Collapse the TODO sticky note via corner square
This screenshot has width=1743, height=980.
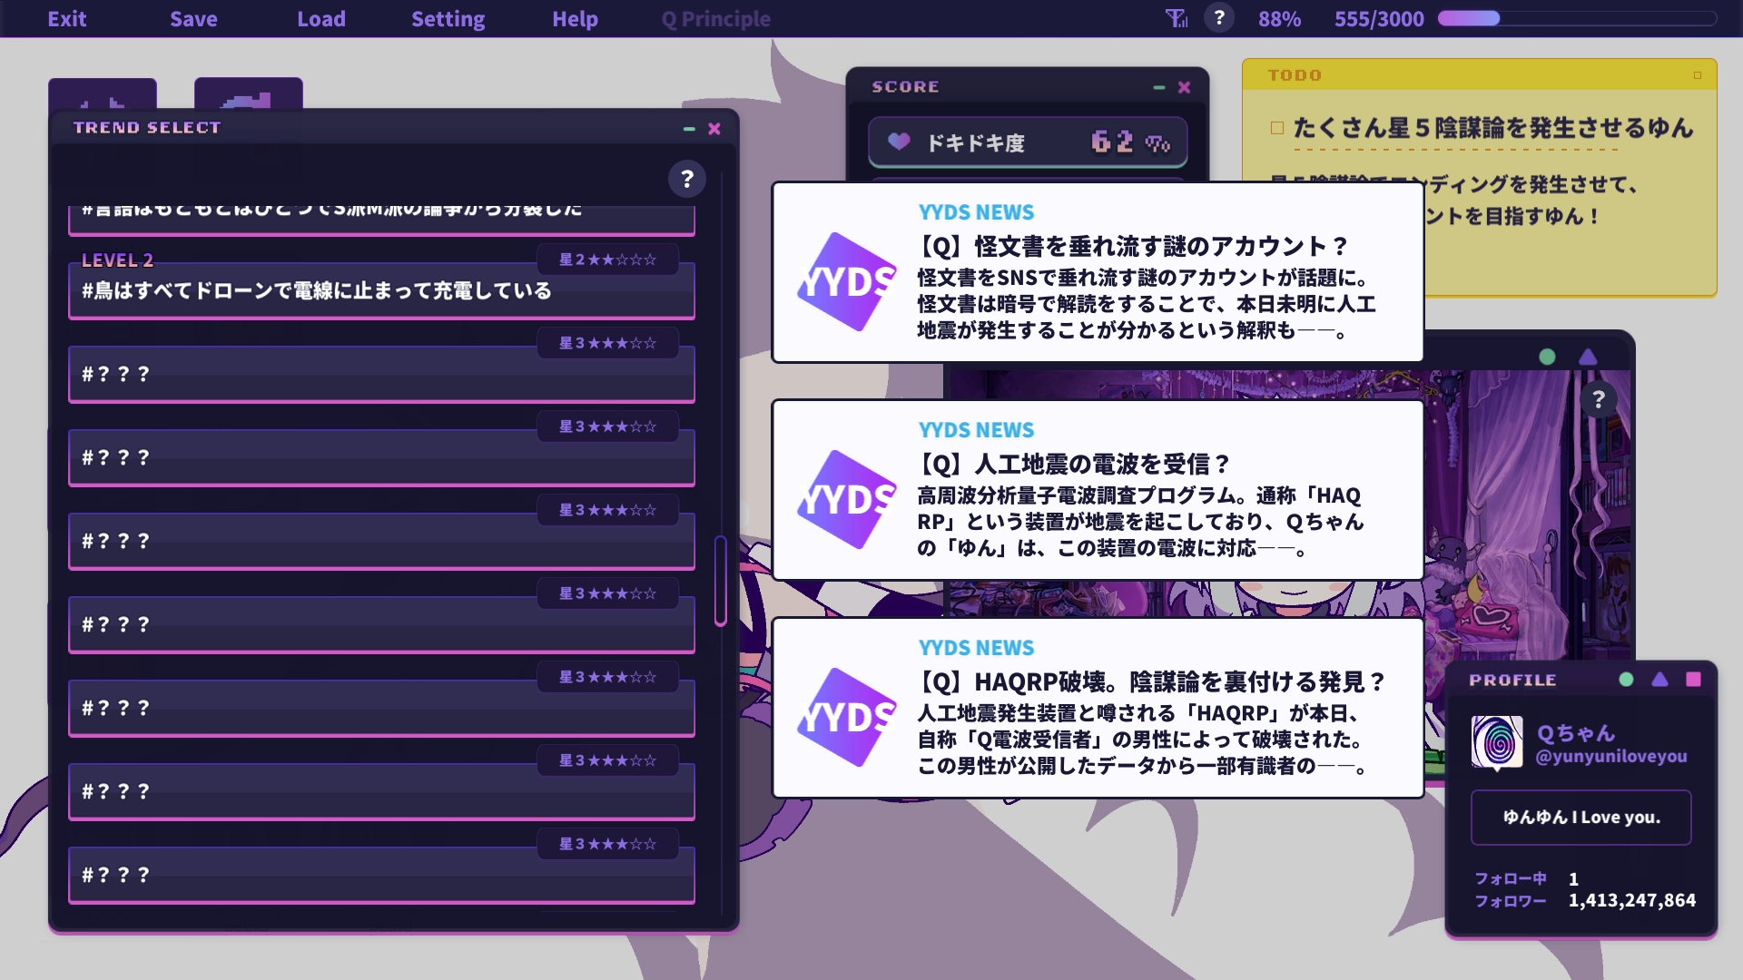tap(1697, 75)
